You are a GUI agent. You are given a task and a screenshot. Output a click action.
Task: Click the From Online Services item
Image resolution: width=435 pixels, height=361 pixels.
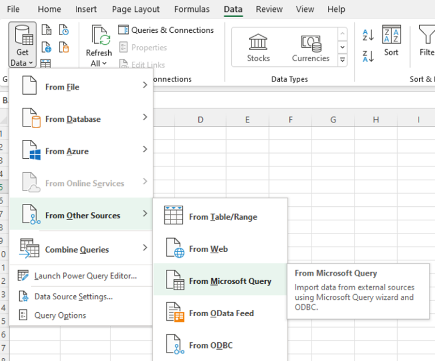(x=81, y=182)
